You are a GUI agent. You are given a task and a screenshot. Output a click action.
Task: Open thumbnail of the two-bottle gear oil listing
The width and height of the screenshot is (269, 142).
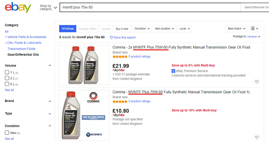tap(84, 65)
